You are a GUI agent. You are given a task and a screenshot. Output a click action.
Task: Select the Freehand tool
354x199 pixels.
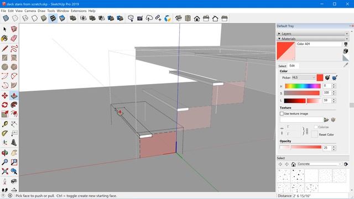coord(14,49)
